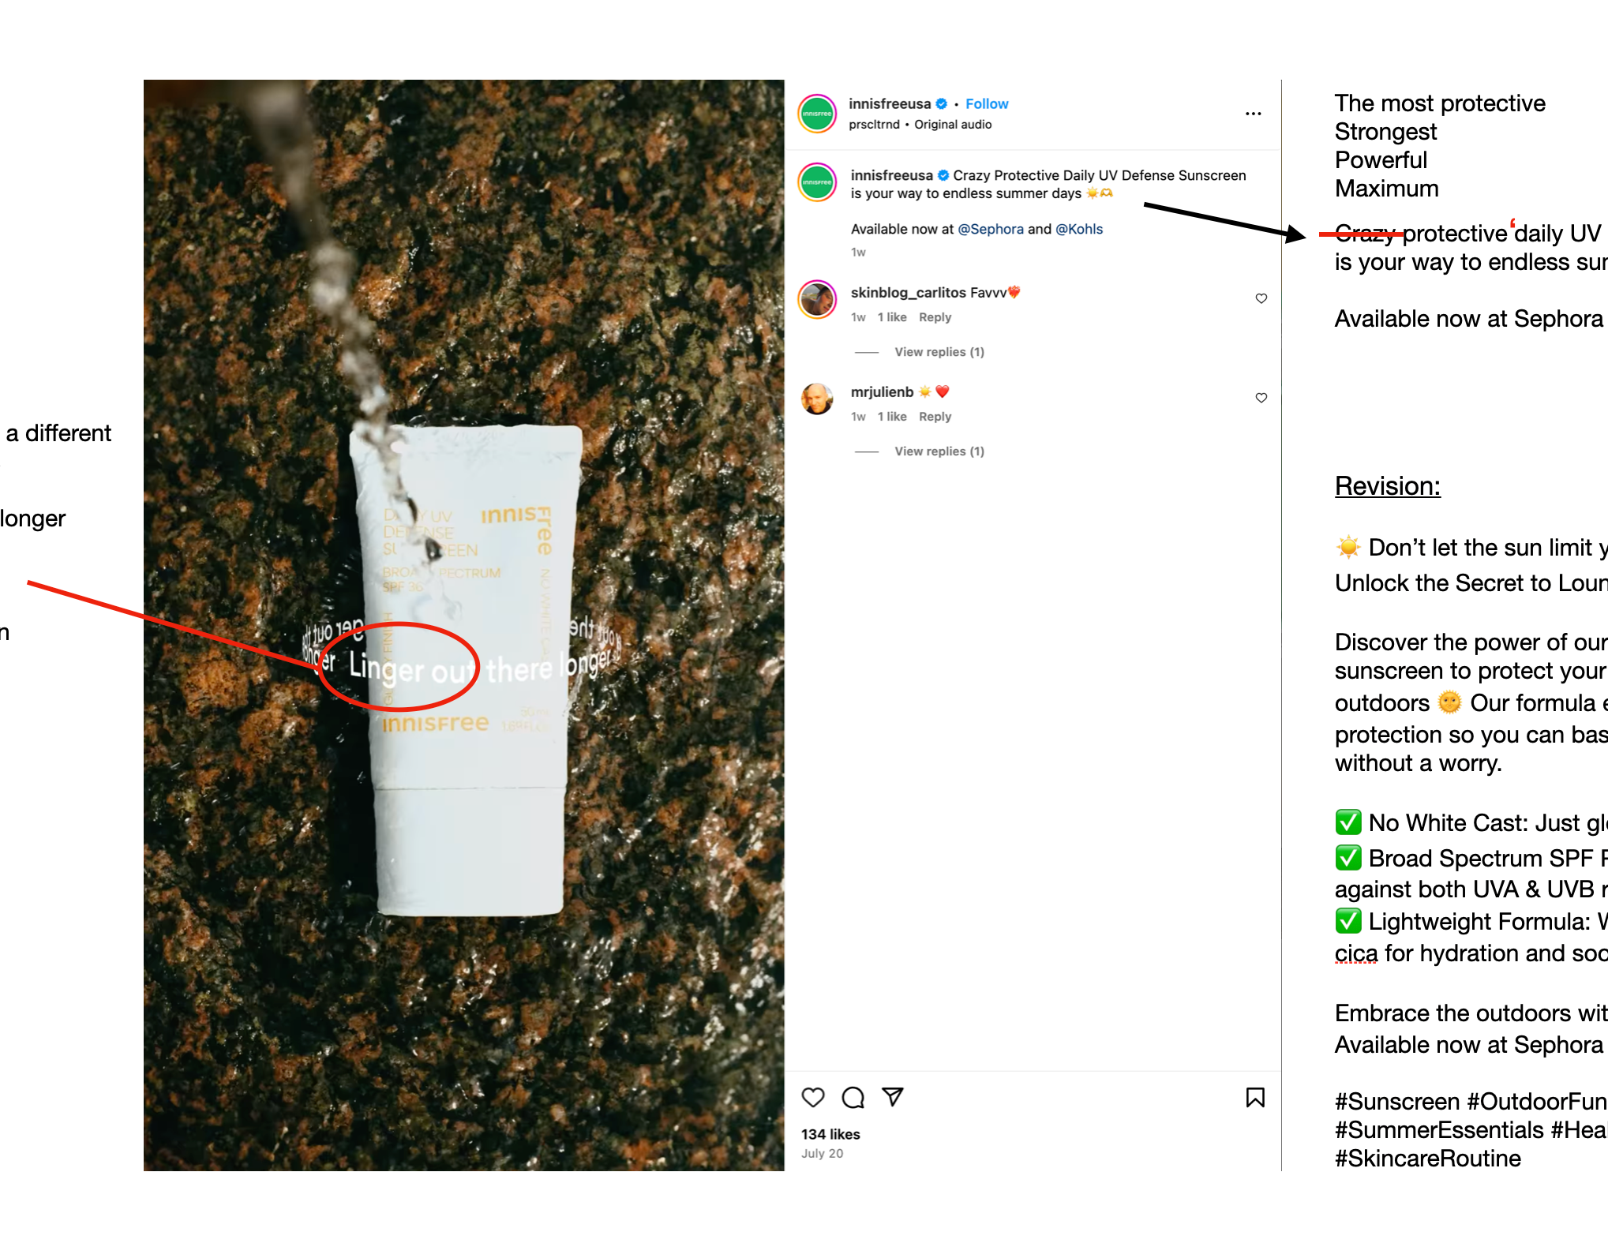Reply to skinblog_carlitos comment
Image resolution: width=1608 pixels, height=1258 pixels.
[x=935, y=317]
